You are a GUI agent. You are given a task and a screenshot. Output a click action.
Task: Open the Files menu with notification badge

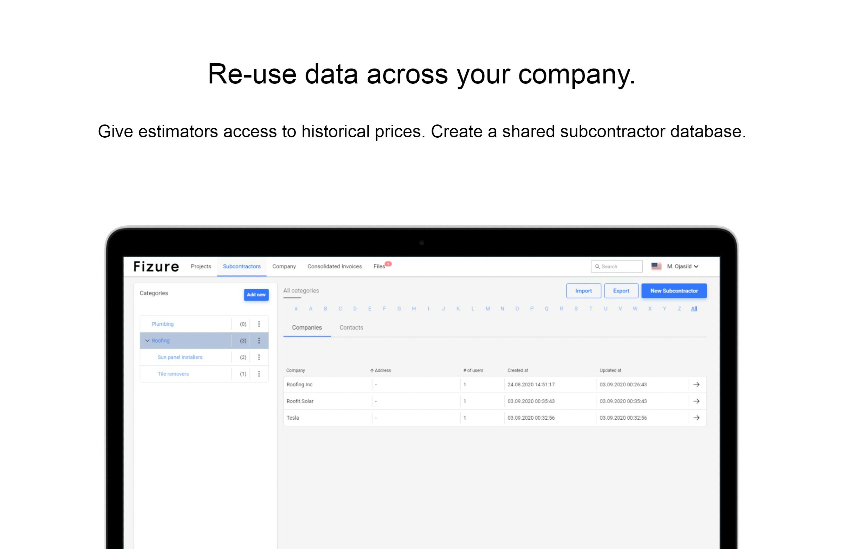pyautogui.click(x=379, y=267)
